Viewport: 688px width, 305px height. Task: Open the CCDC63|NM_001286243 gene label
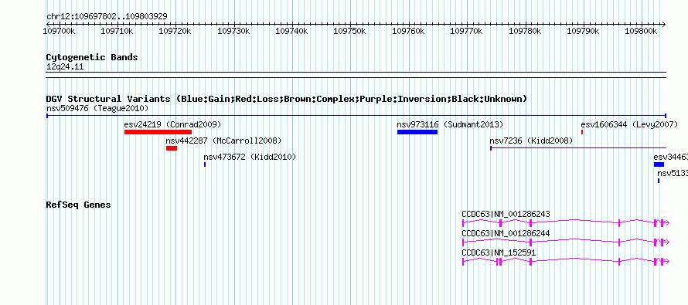click(x=506, y=215)
